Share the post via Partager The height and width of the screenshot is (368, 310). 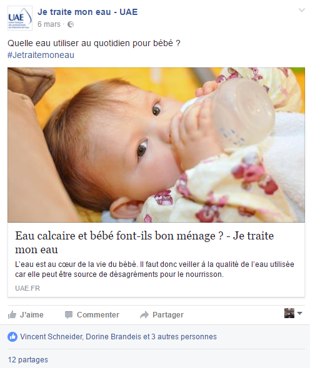tap(162, 315)
